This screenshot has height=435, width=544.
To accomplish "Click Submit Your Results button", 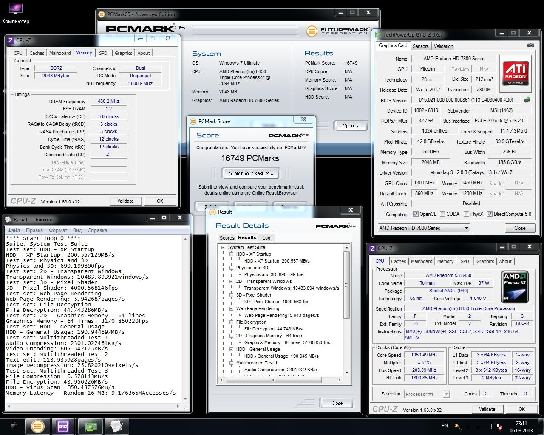I will (x=251, y=173).
